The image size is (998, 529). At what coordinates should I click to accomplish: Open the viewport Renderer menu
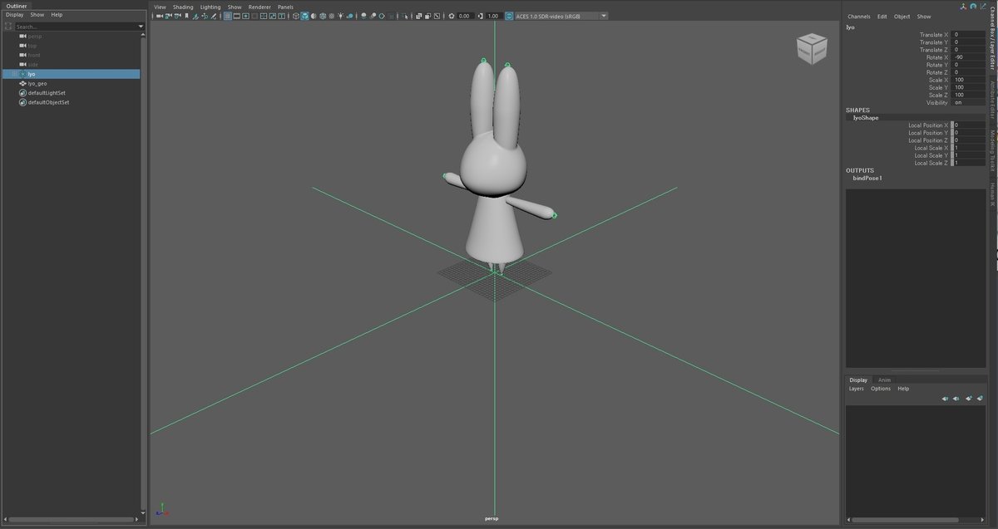259,7
